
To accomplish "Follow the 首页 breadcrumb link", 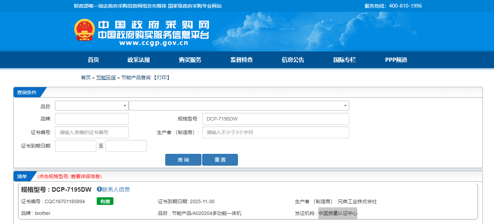I will [x=86, y=77].
